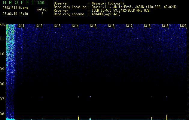Viewport: 189px width, 120px height.
Task: Click the kHz frequency axis unit label
Action: [x=3, y=25]
